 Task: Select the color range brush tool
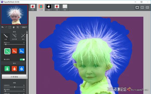click(x=14, y=37)
